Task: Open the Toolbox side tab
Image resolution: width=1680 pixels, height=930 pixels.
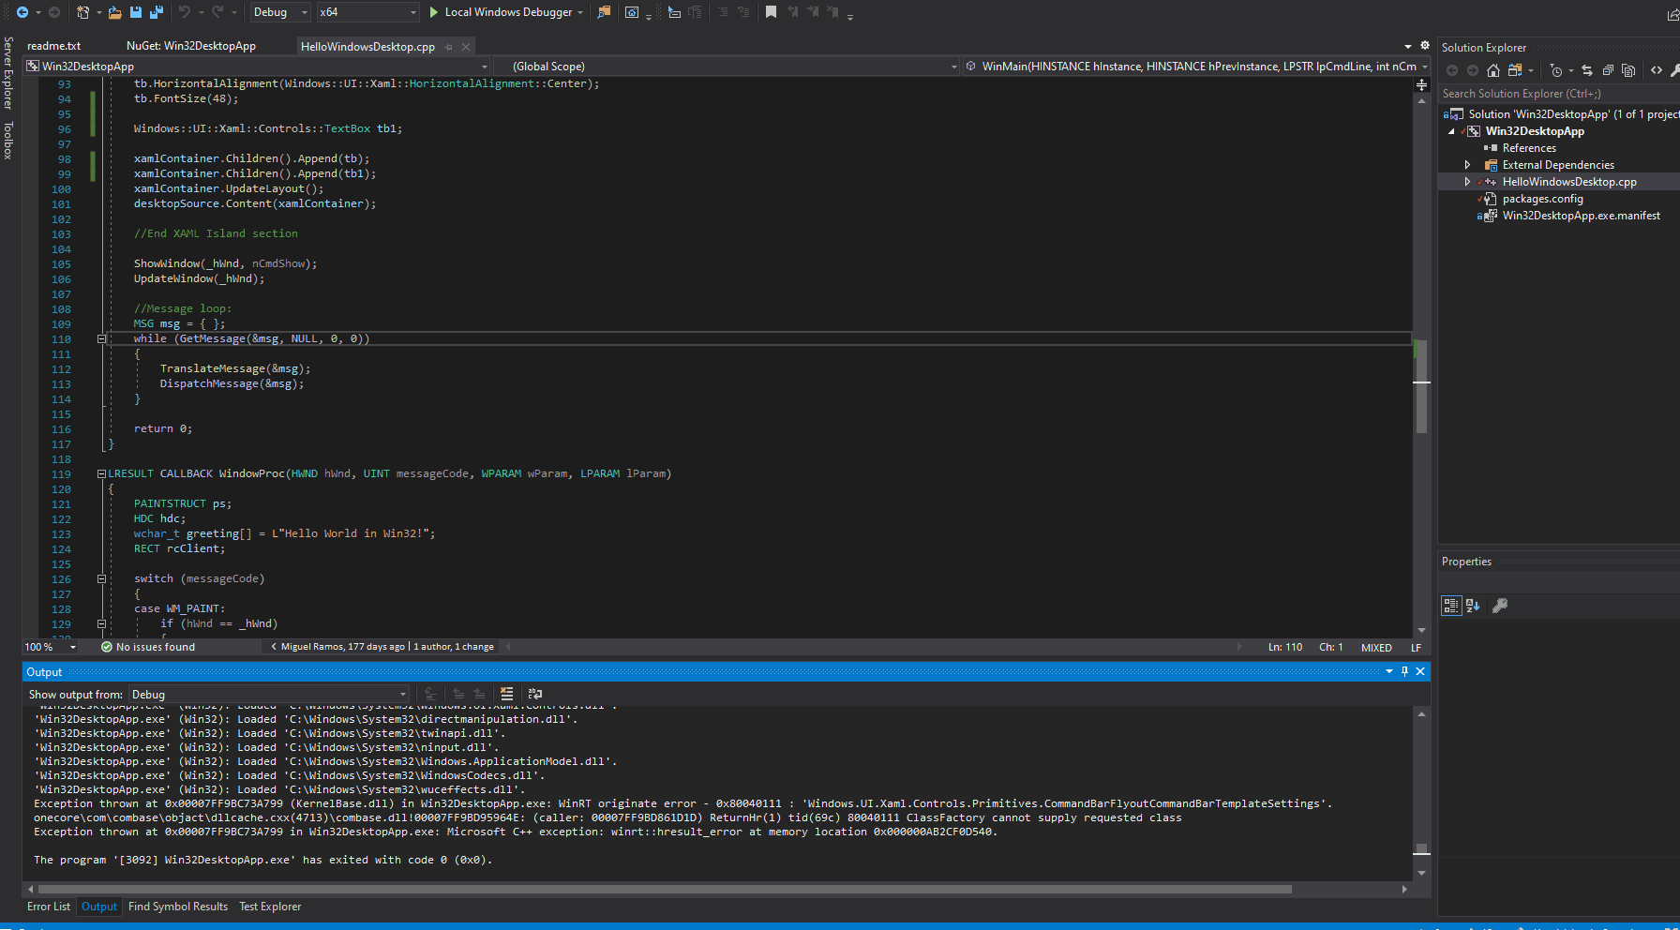Action: (x=7, y=140)
